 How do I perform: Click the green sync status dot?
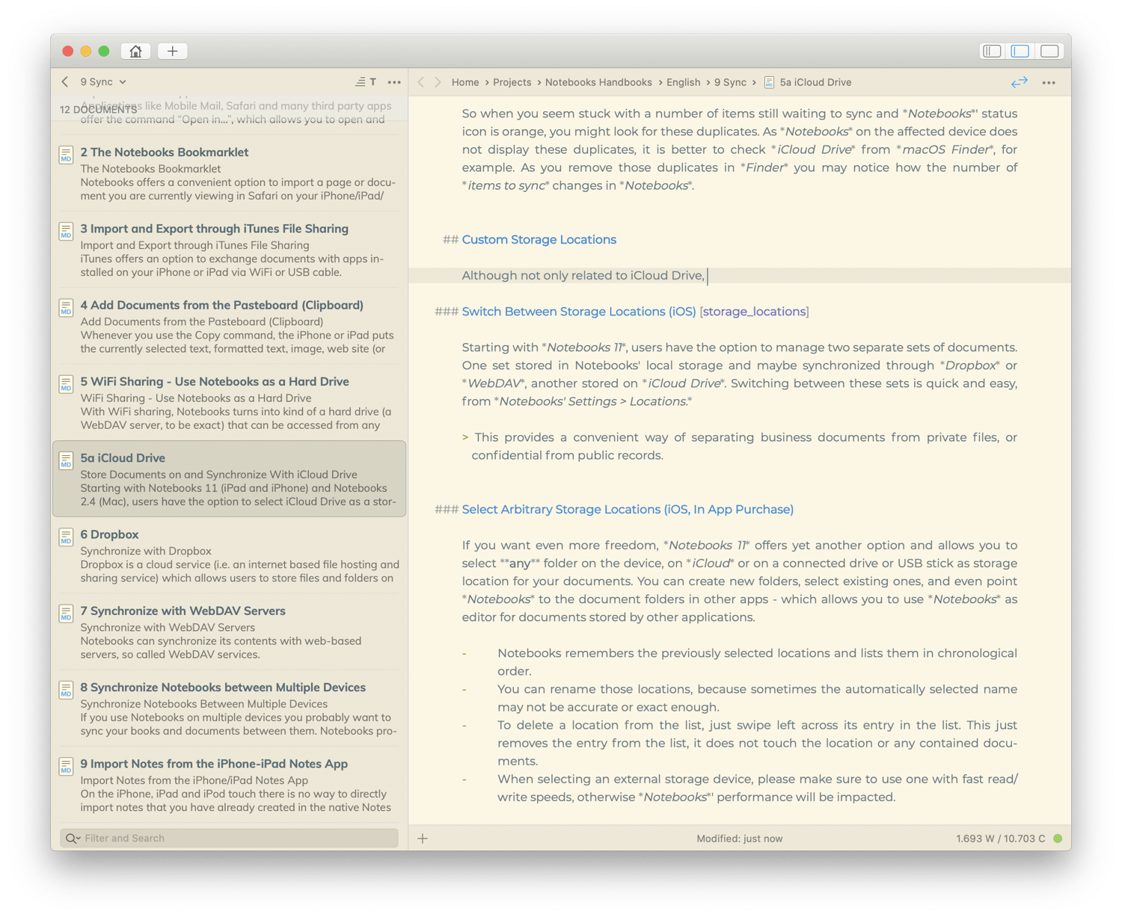coord(1058,839)
